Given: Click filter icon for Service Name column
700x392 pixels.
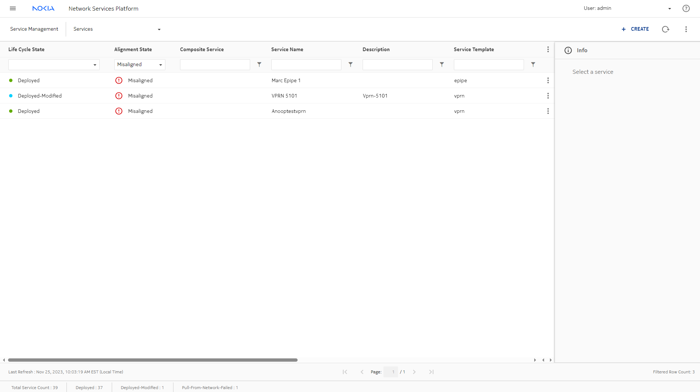Looking at the screenshot, I should tap(350, 65).
